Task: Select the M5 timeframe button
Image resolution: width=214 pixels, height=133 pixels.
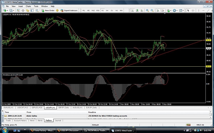Action: [x=88, y=11]
